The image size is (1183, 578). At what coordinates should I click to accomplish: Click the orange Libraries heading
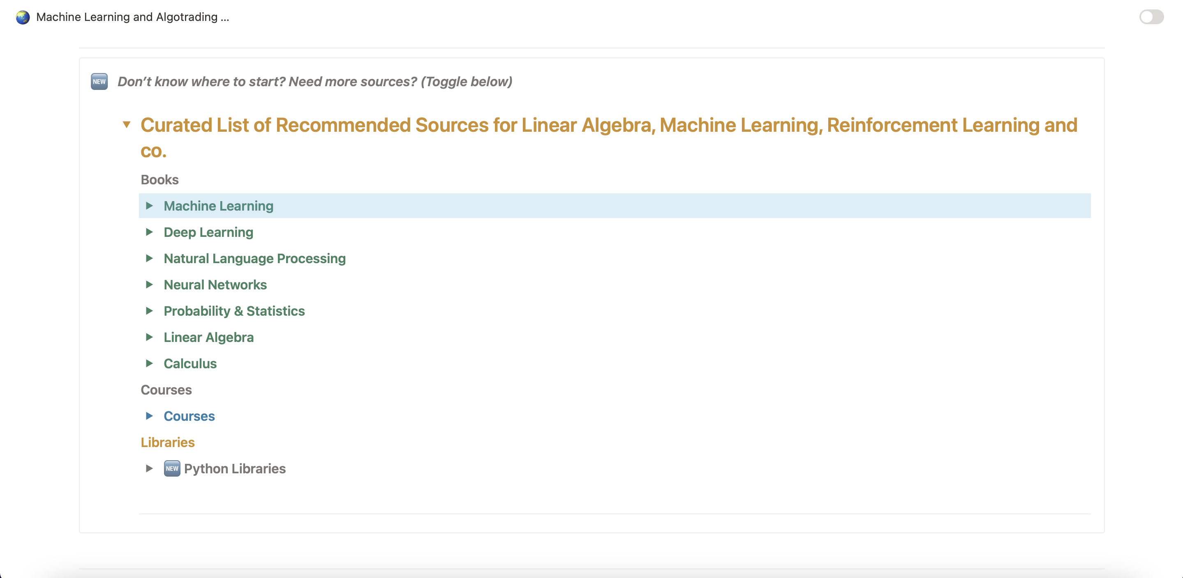(168, 442)
